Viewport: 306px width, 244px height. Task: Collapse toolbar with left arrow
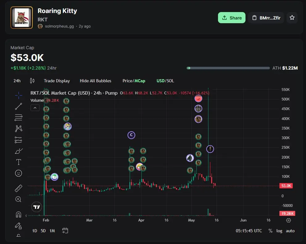point(26,216)
